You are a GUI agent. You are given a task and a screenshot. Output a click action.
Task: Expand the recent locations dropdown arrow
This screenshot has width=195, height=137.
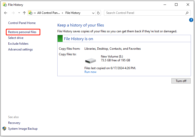tap(19, 13)
